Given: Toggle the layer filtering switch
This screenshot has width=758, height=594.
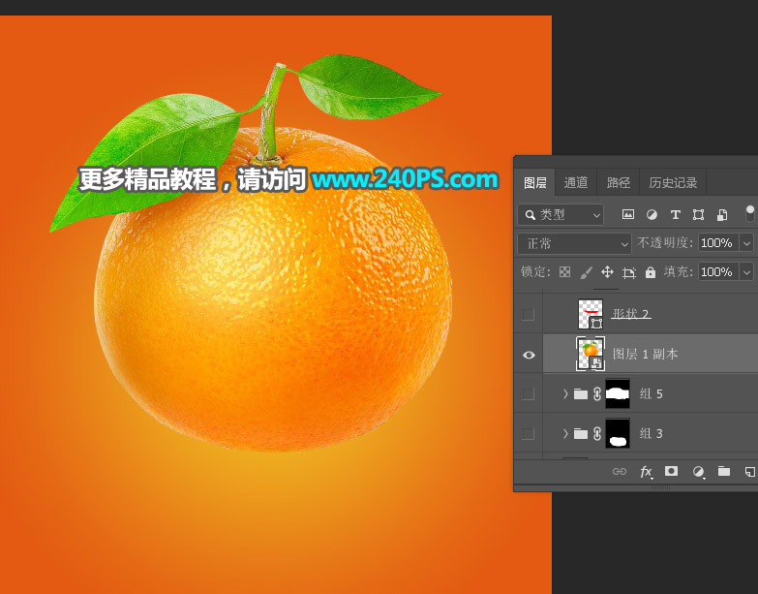Looking at the screenshot, I should [x=750, y=213].
